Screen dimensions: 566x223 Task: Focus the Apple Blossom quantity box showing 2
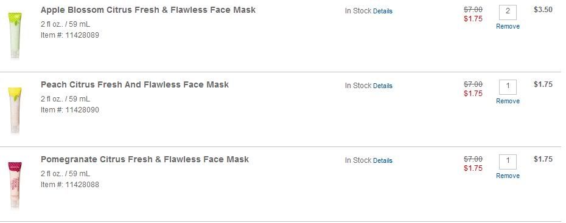point(508,12)
